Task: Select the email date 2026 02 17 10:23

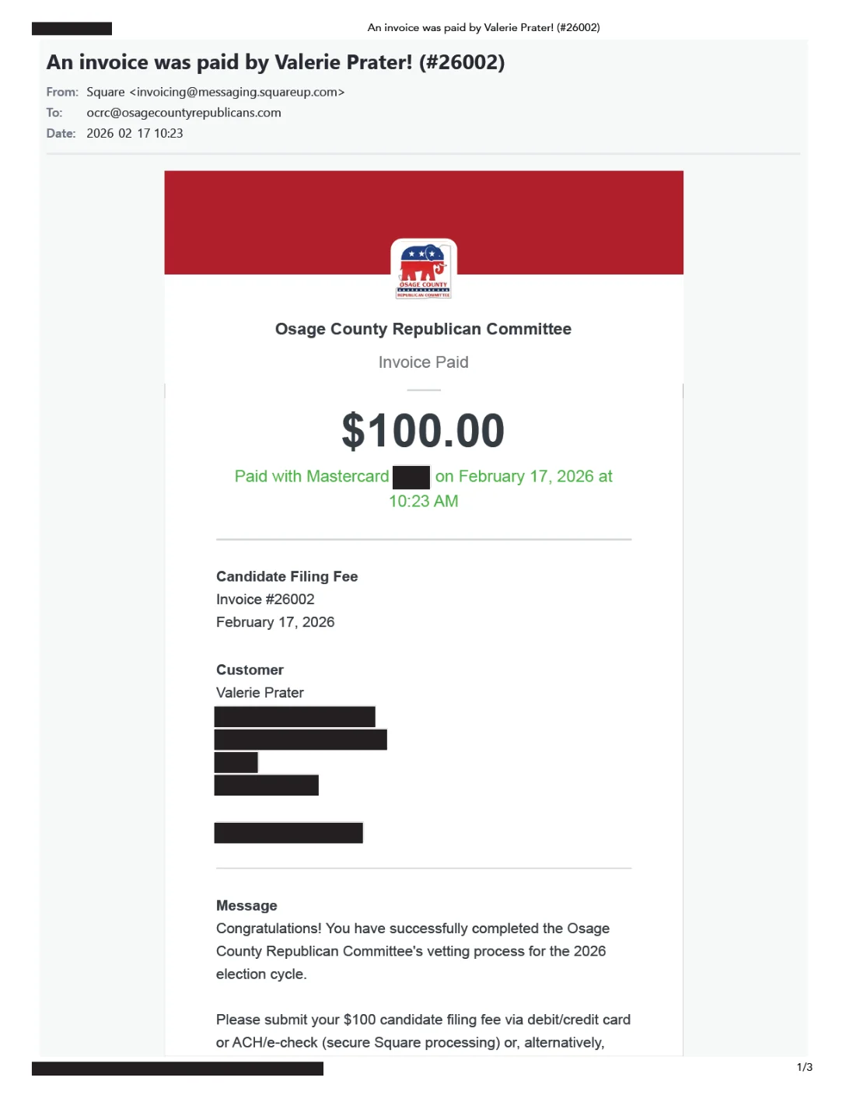Action: pyautogui.click(x=135, y=134)
